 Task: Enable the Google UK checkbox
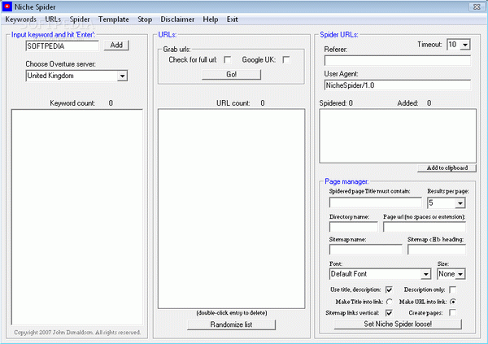[286, 59]
